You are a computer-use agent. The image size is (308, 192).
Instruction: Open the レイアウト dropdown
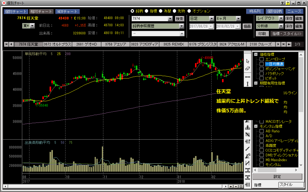tap(281, 18)
